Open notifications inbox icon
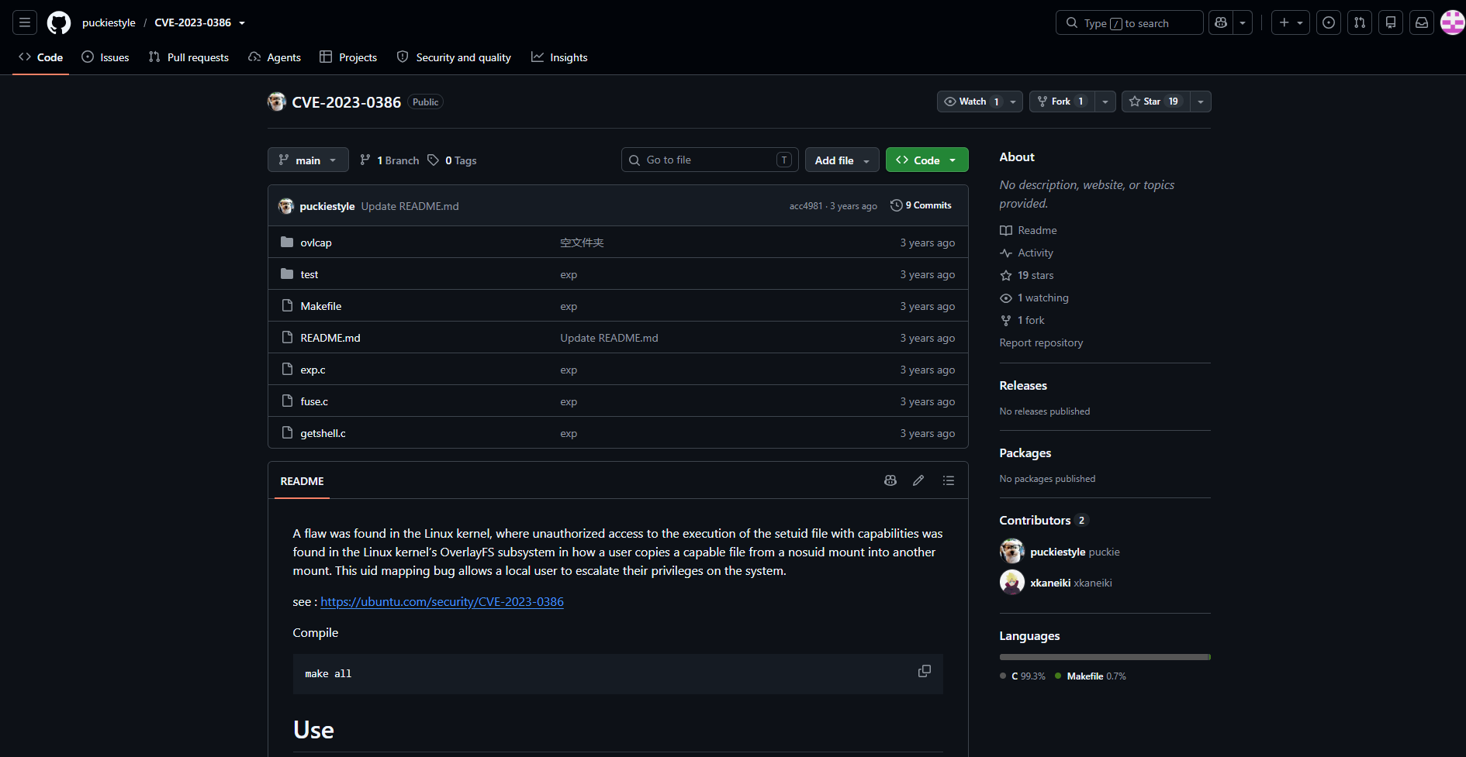 1422,22
